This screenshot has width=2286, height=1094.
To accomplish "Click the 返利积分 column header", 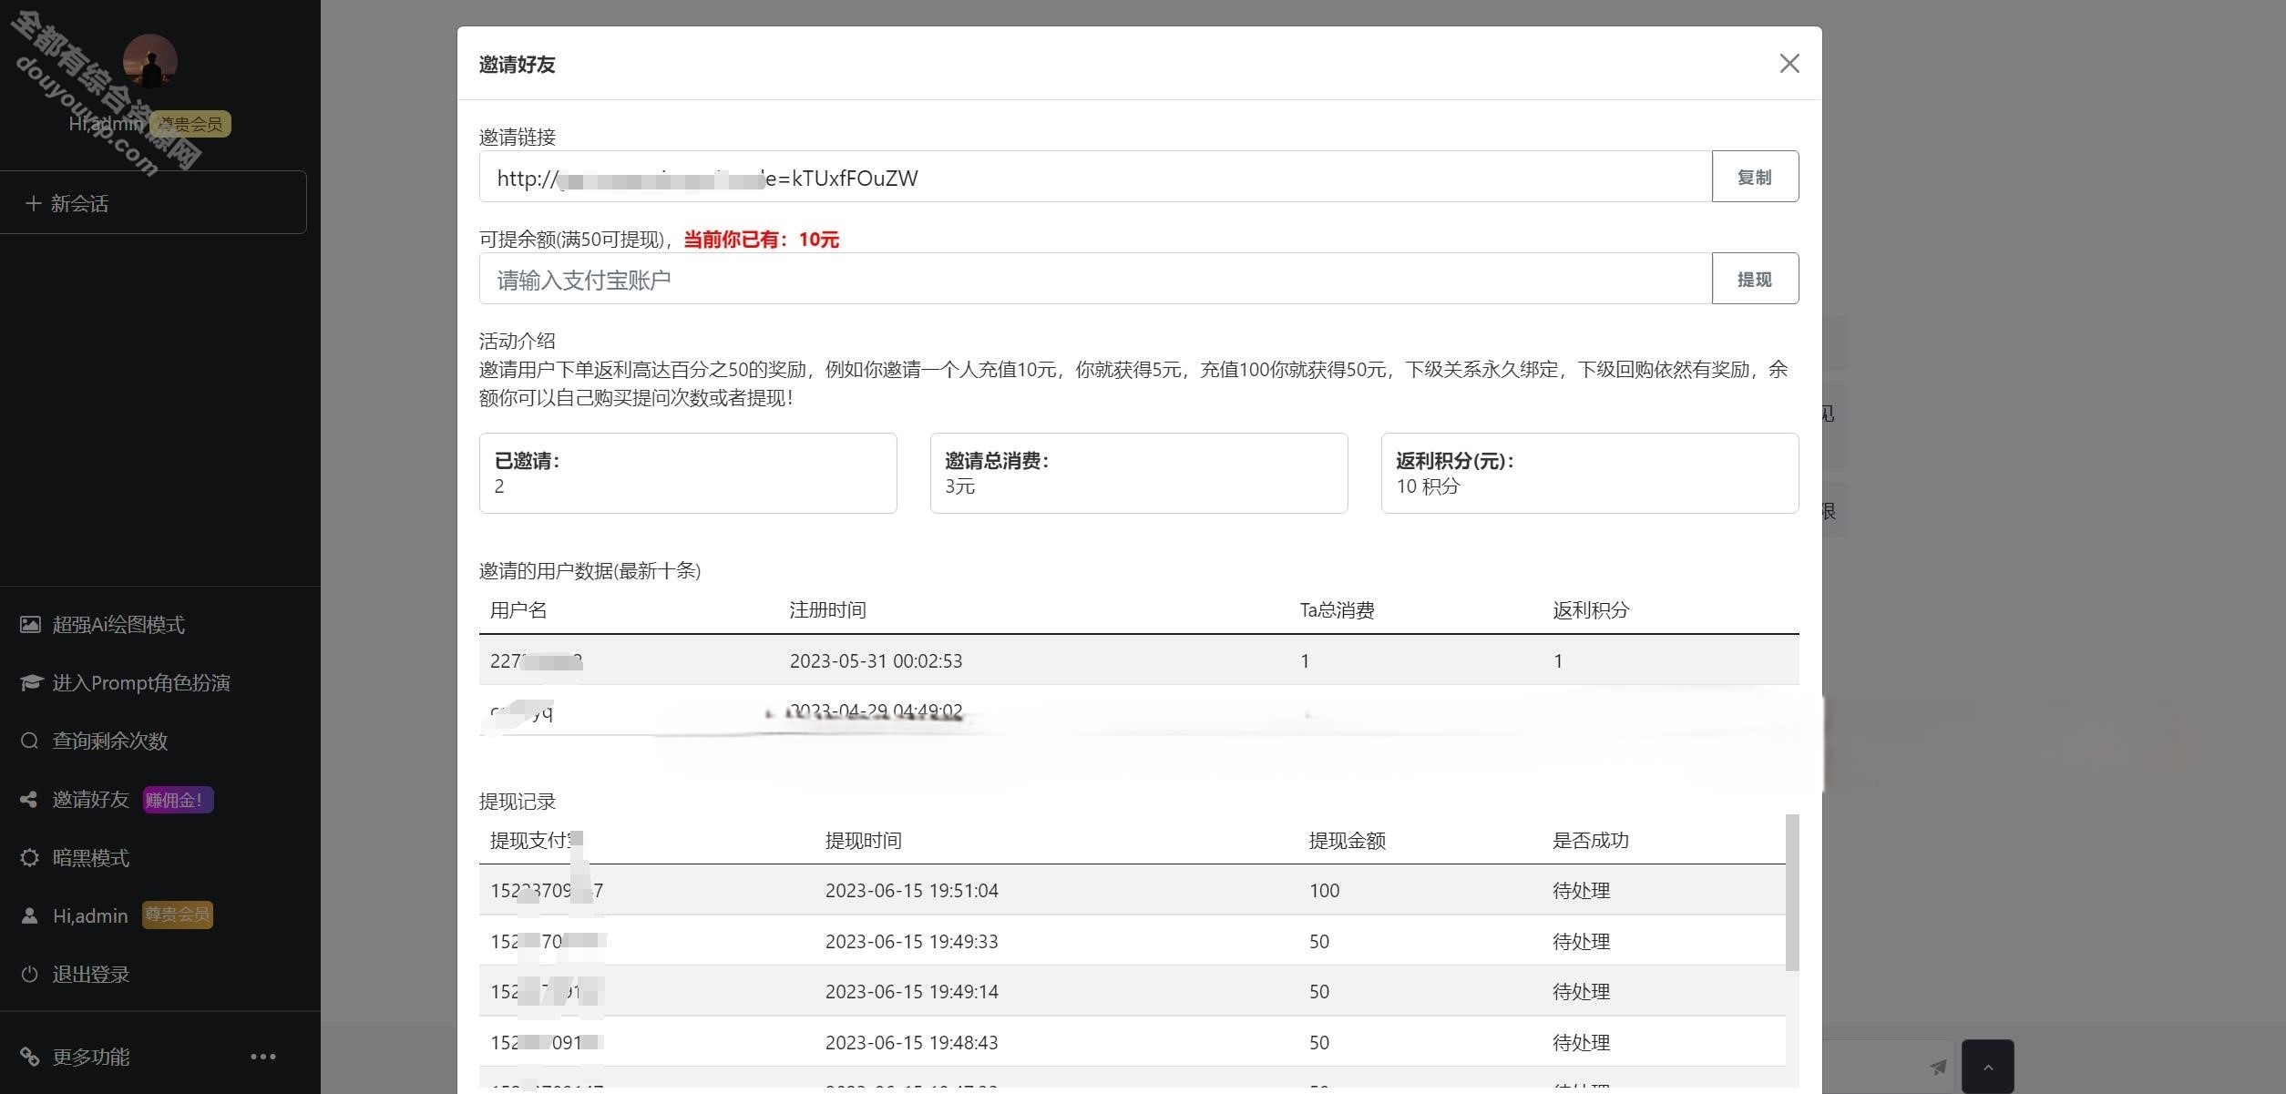I will pyautogui.click(x=1591, y=609).
